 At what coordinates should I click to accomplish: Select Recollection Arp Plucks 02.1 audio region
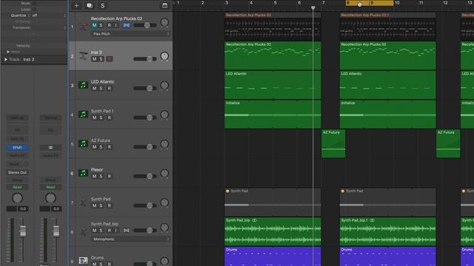click(388, 27)
